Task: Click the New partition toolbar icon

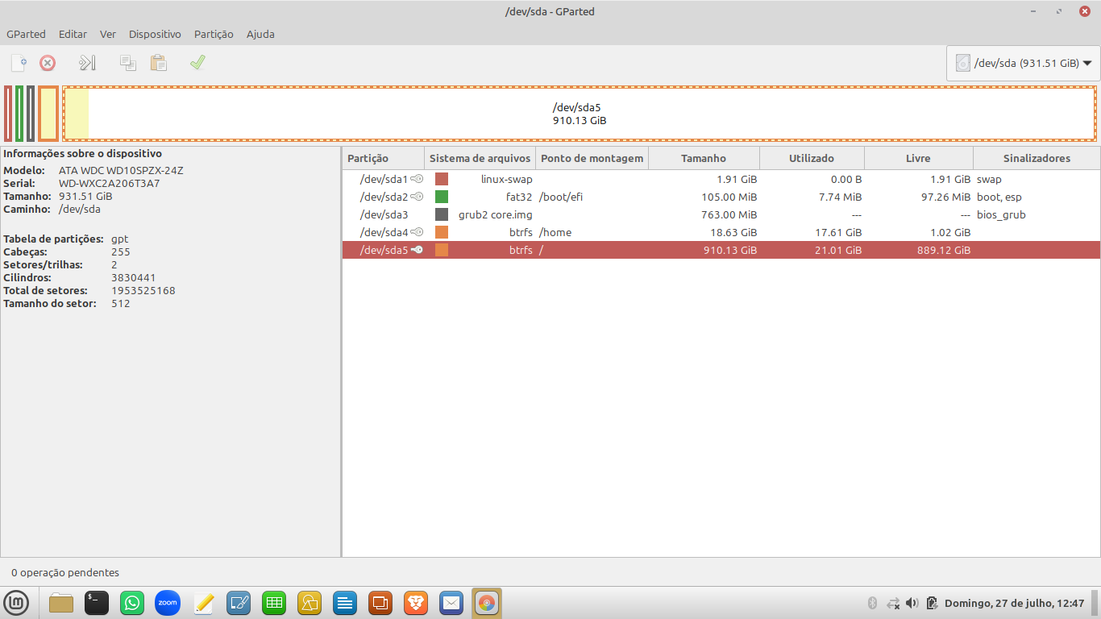Action: [19, 63]
